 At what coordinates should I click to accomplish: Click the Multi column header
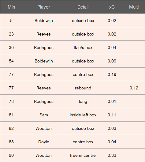pos(134,7)
